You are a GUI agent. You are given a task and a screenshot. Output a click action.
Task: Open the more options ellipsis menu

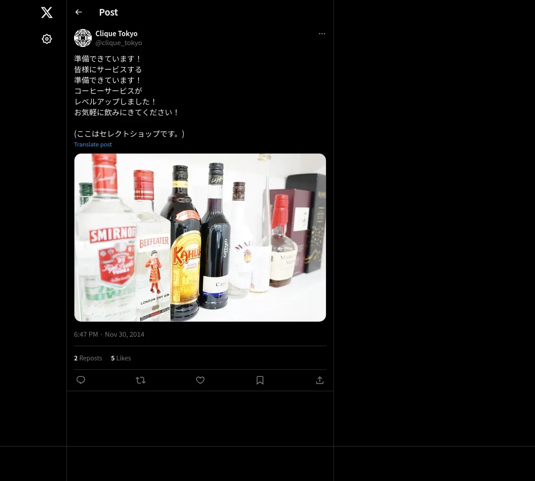[x=322, y=33]
